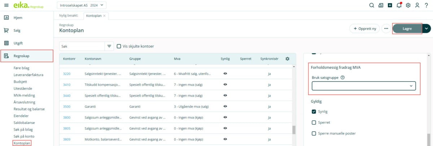Viewport: 433px width, 146px height.
Task: Open the hamburger main menu
Action: (x=6, y=5)
